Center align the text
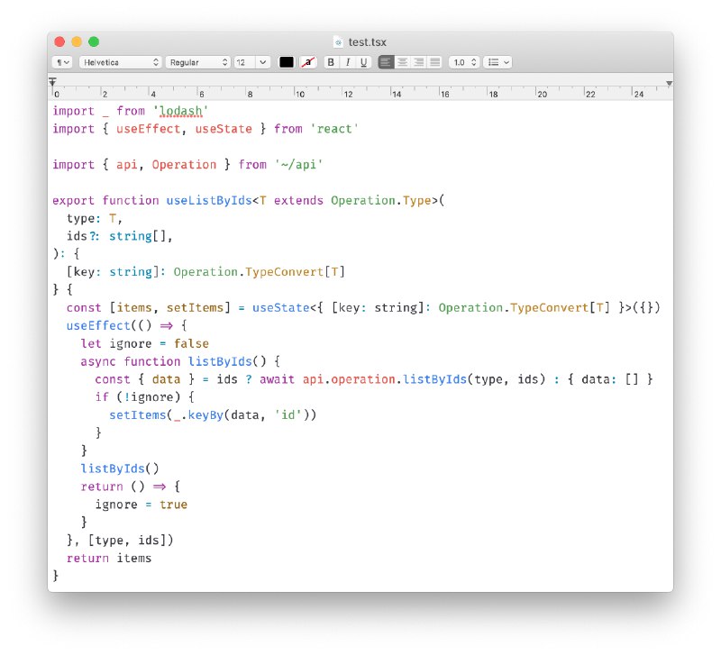Image resolution: width=721 pixels, height=655 pixels. (403, 62)
